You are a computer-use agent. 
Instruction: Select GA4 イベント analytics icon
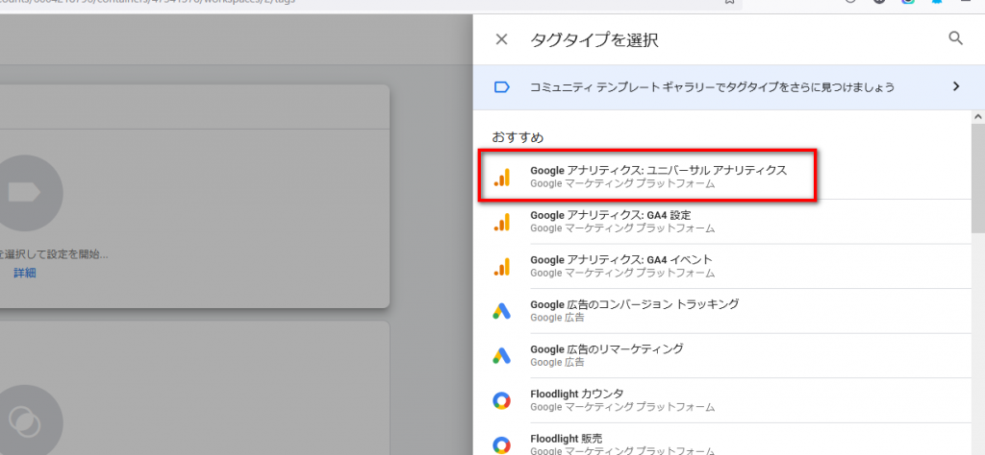click(x=501, y=266)
